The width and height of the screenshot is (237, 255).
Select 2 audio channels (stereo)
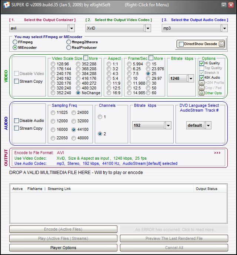(x=100, y=134)
